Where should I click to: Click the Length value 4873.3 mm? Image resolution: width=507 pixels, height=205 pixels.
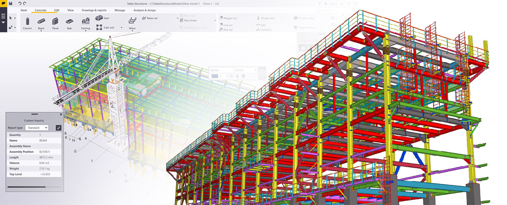pos(46,157)
